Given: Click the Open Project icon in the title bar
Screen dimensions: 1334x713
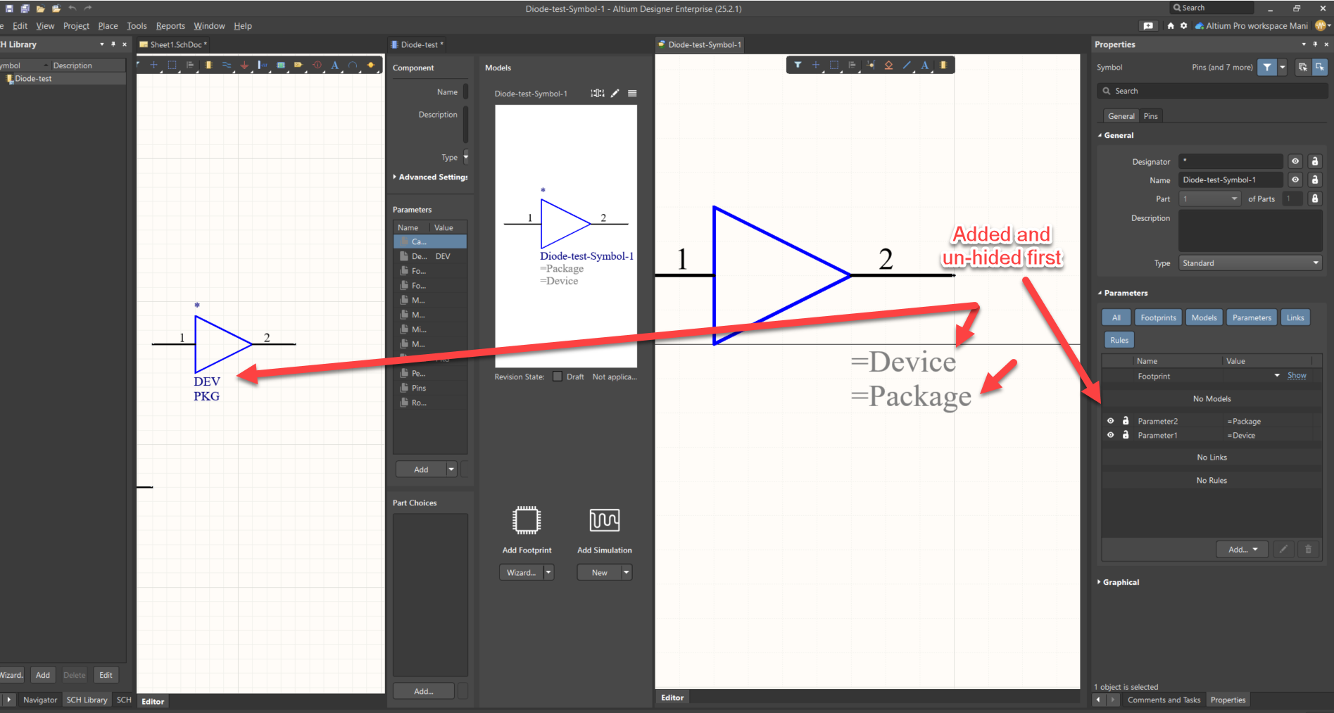Looking at the screenshot, I should pos(56,8).
